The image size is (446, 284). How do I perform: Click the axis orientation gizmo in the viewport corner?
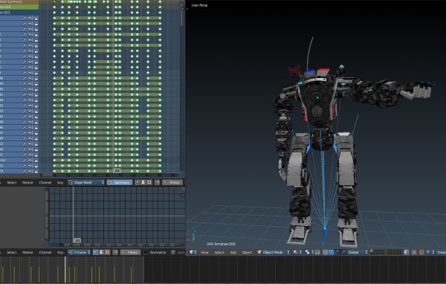point(191,236)
